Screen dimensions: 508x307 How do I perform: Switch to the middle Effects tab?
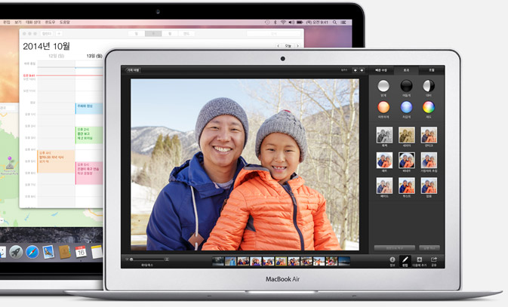pos(406,69)
